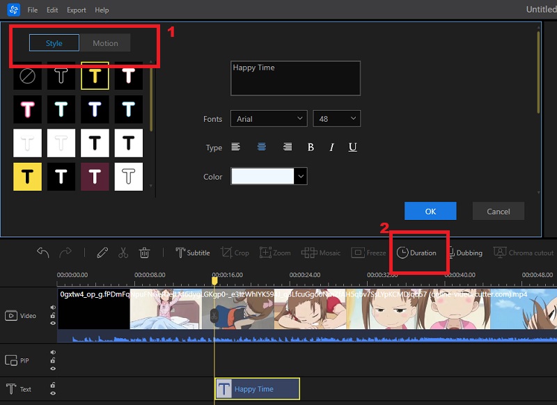
Task: Lock the Text track
Action: tap(52, 386)
